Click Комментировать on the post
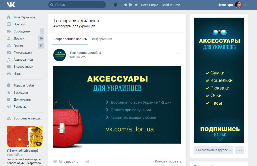Image resolution: width=257 pixels, height=166 pixels. click(168, 161)
